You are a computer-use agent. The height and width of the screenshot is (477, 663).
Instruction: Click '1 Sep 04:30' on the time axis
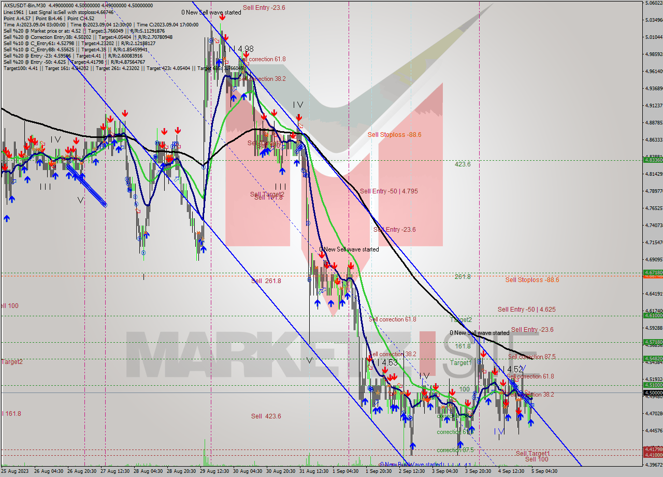(346, 471)
